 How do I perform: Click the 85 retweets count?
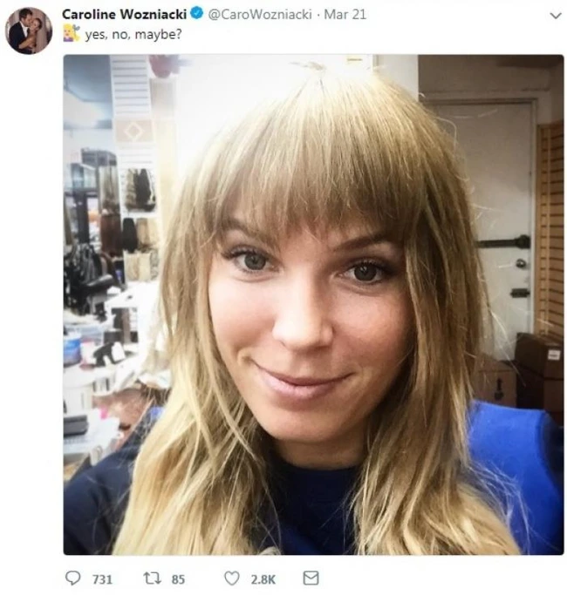(178, 579)
